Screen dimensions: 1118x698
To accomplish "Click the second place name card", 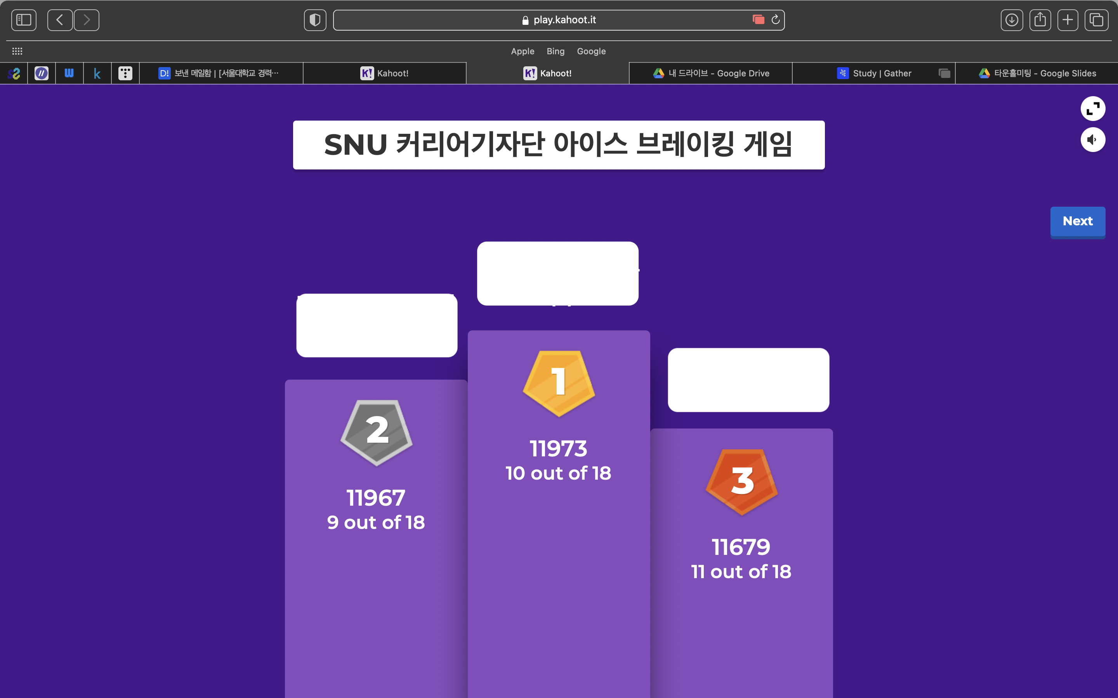I will [377, 325].
